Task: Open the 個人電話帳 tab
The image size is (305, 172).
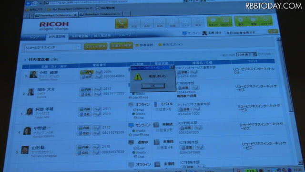Action: pos(102,36)
